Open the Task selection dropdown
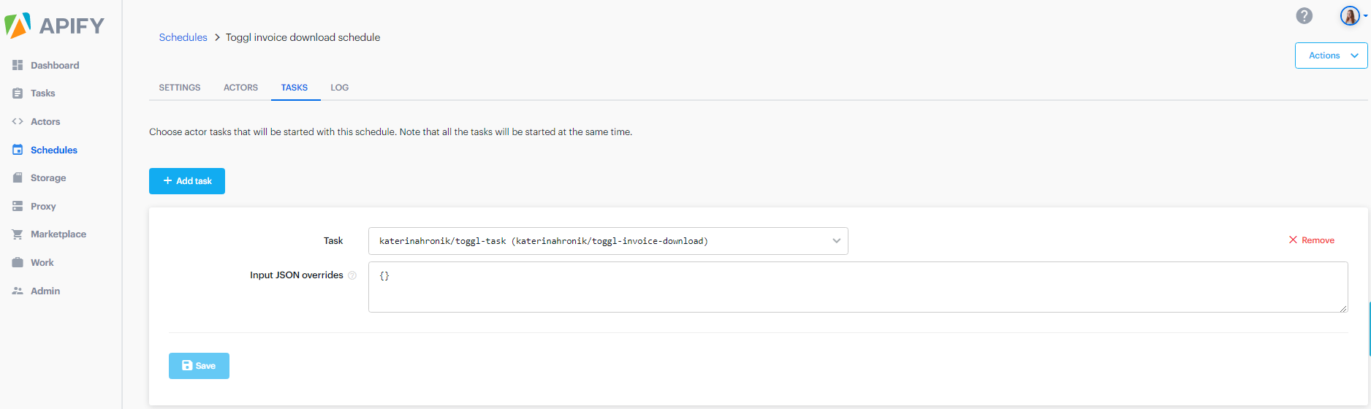 (x=608, y=241)
